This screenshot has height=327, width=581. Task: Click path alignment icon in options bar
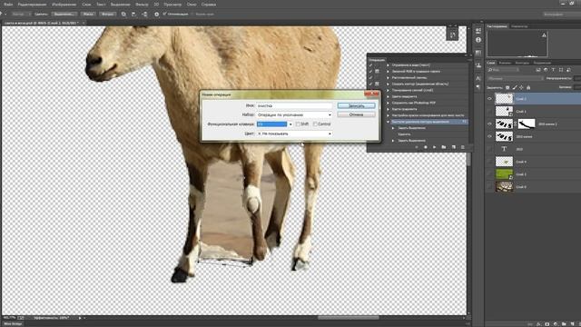133,15
